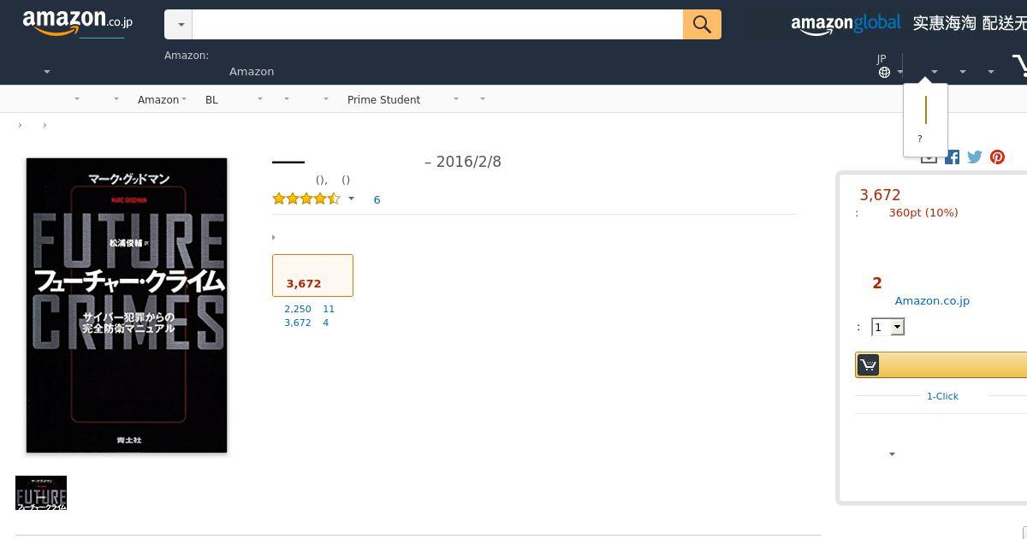Click the 2016/2/8 publication date text
This screenshot has height=539, width=1027.
(468, 162)
